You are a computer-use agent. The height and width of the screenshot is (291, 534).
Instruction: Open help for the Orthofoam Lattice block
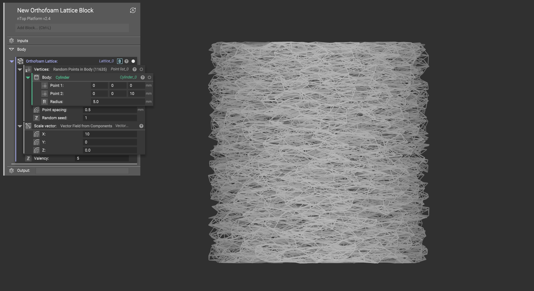[x=127, y=61]
